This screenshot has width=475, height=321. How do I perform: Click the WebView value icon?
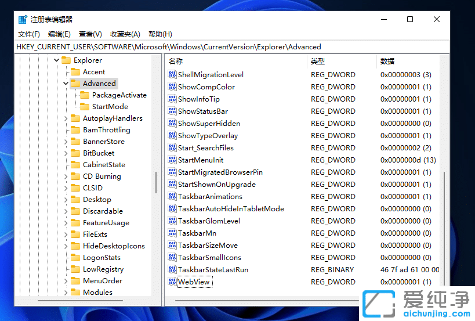(172, 282)
